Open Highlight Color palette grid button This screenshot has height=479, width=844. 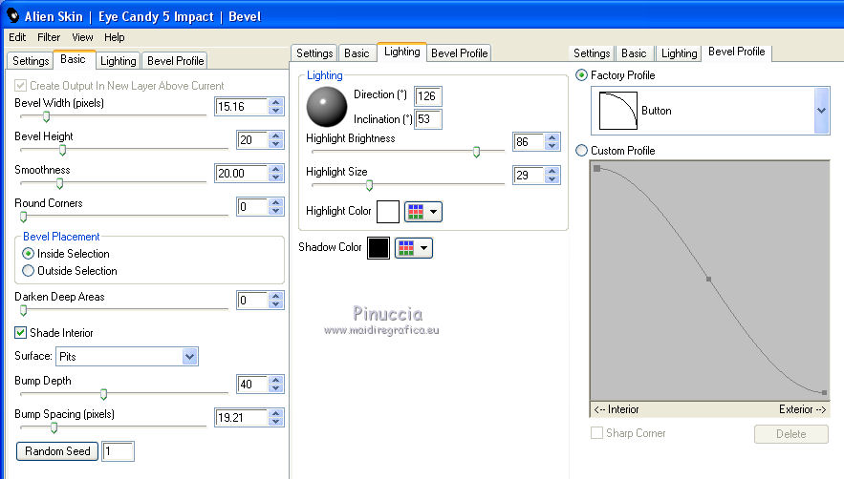coord(423,212)
